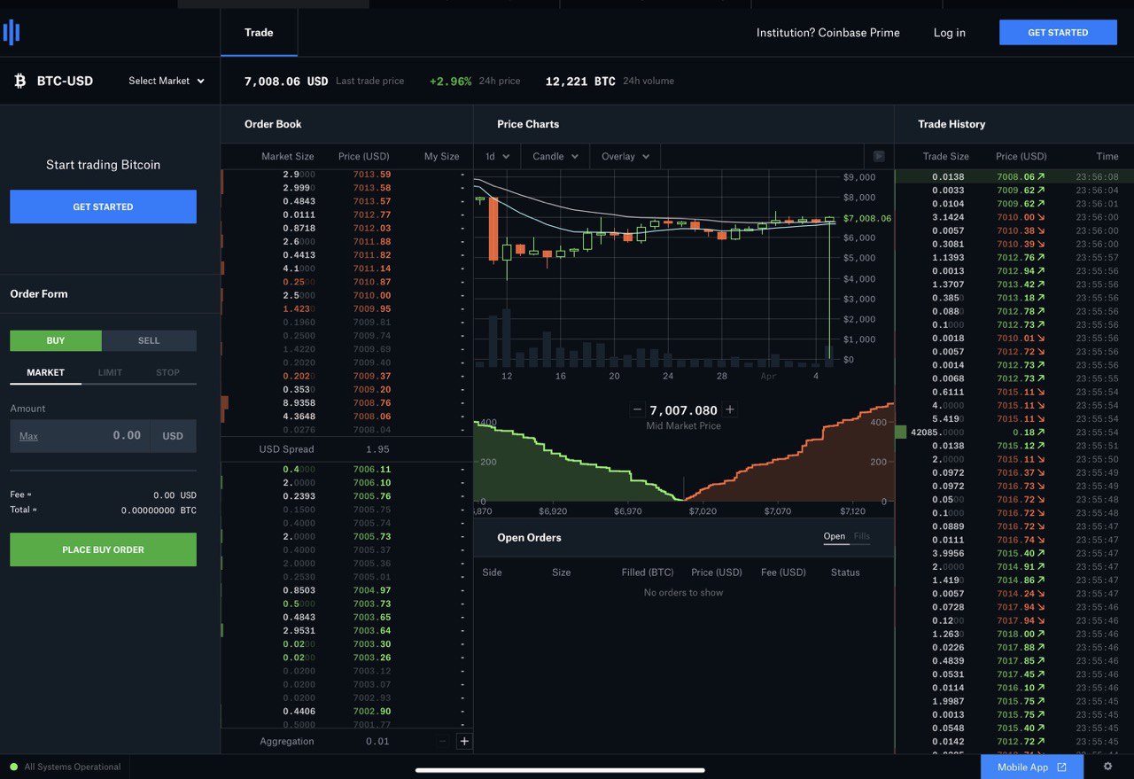This screenshot has height=779, width=1134.
Task: Show the Open orders tab
Action: tap(835, 536)
